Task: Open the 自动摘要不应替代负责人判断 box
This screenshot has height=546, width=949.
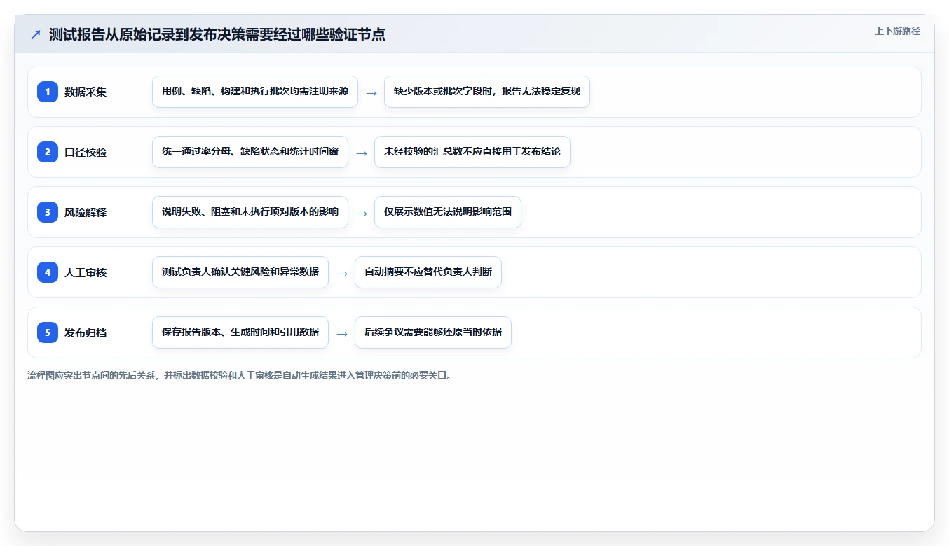Action: point(428,272)
